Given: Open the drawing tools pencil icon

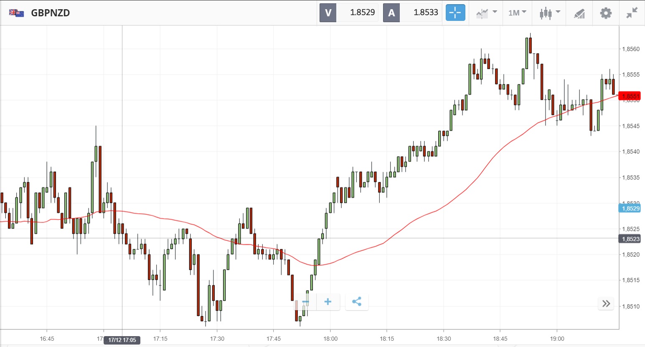Looking at the screenshot, I should (579, 13).
